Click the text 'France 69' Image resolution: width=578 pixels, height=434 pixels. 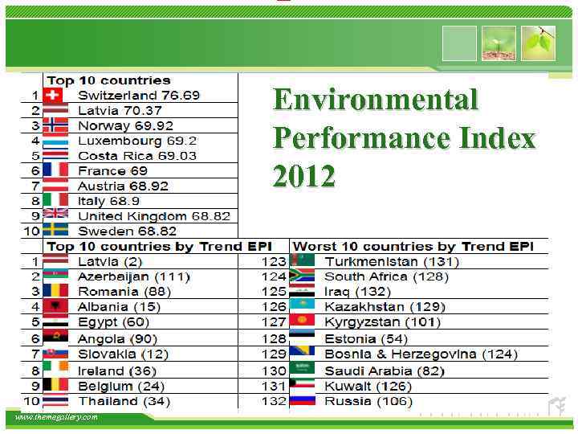(x=113, y=171)
